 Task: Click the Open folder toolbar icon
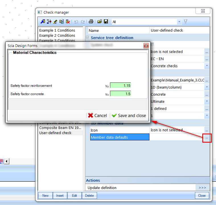[100, 22]
